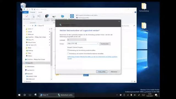Open the Laufwerk drive letter dropdown
The height and width of the screenshot is (99, 176).
(x=77, y=40)
